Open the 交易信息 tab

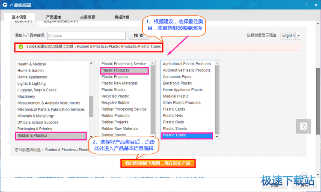point(87,17)
